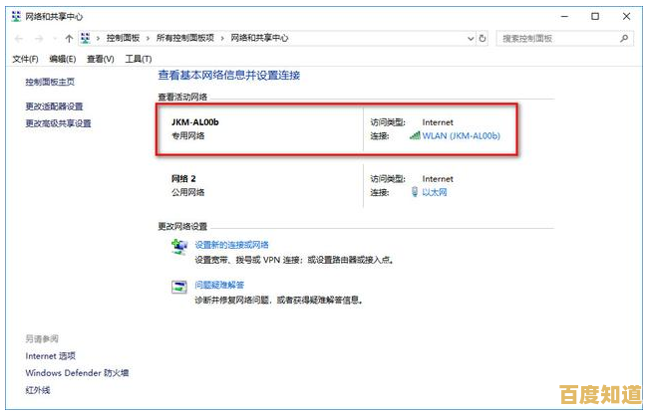Click 专用网络 under JKM-AL00b
Screen dimensions: 647x413
188,135
